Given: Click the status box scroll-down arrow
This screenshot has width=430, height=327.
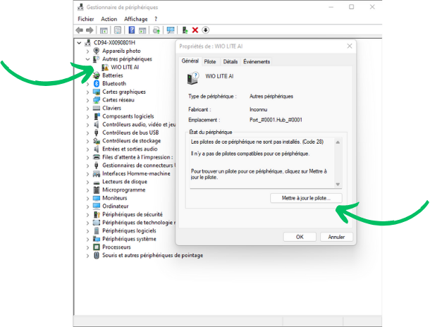Looking at the screenshot, I should pos(338,184).
